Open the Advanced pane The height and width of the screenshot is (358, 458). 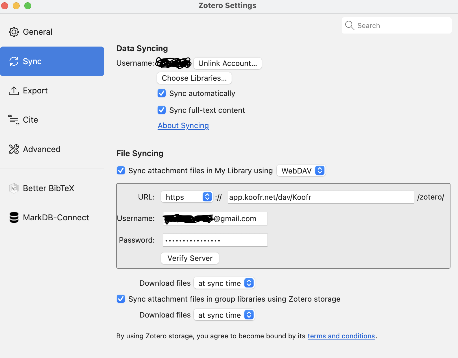coord(52,149)
